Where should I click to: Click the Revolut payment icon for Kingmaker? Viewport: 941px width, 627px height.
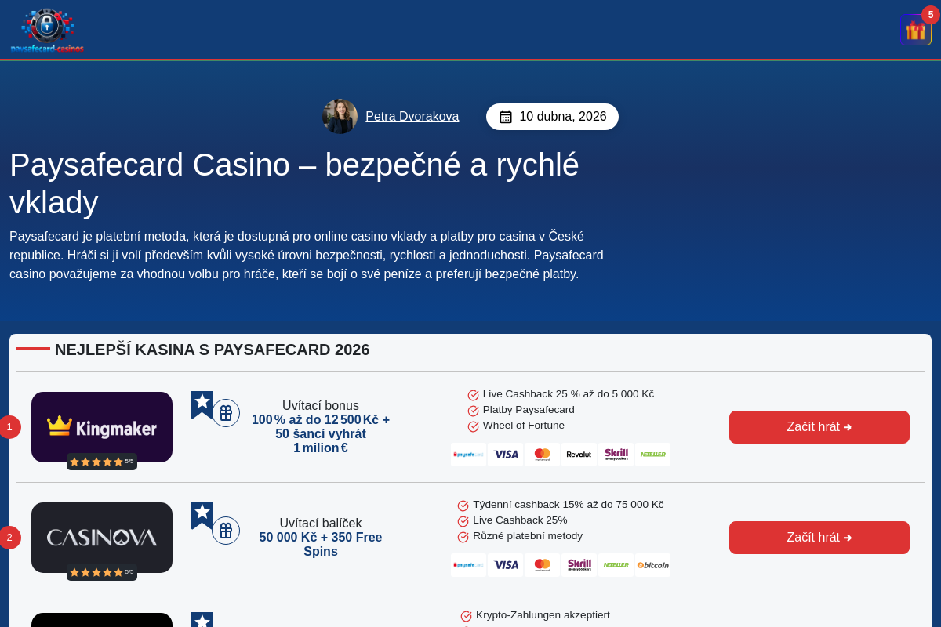(579, 455)
